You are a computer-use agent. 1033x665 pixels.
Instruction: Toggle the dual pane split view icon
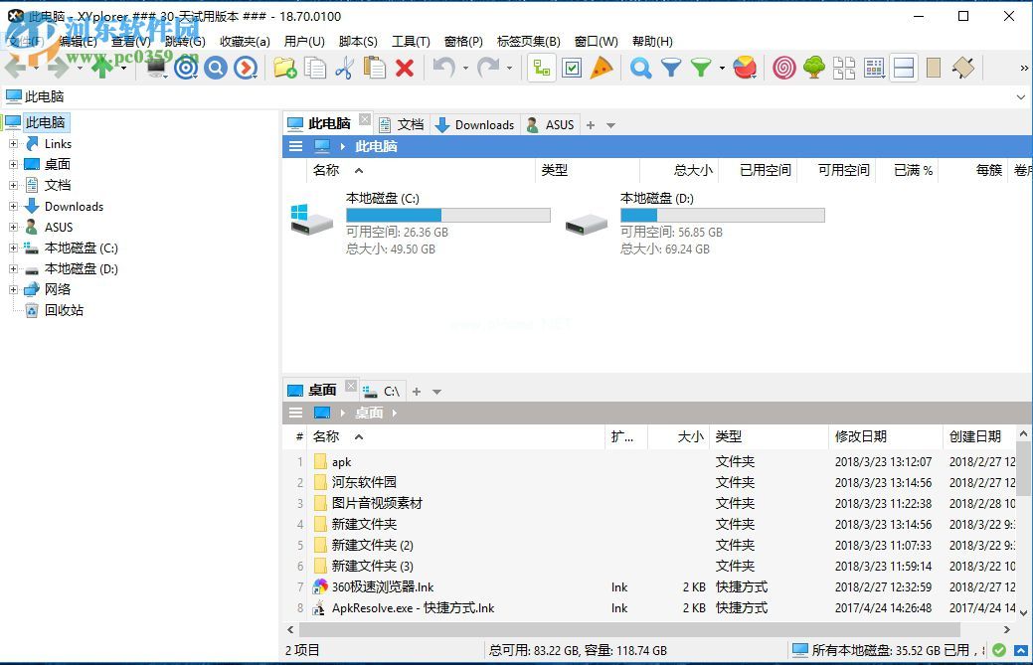tap(903, 68)
